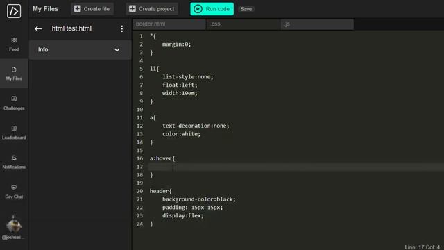This screenshot has width=444, height=250.
Task: Run the code with Run code
Action: point(212,9)
